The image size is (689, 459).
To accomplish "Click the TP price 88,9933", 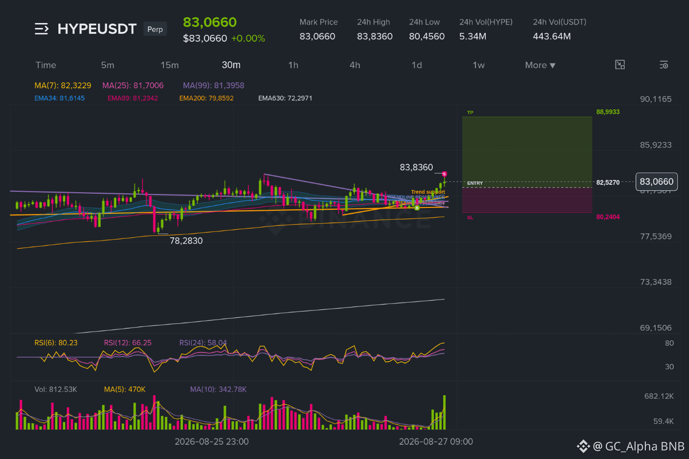I will pyautogui.click(x=608, y=112).
